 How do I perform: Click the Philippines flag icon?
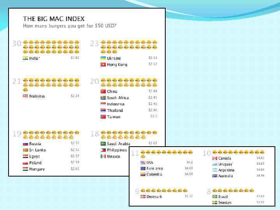click(x=103, y=150)
